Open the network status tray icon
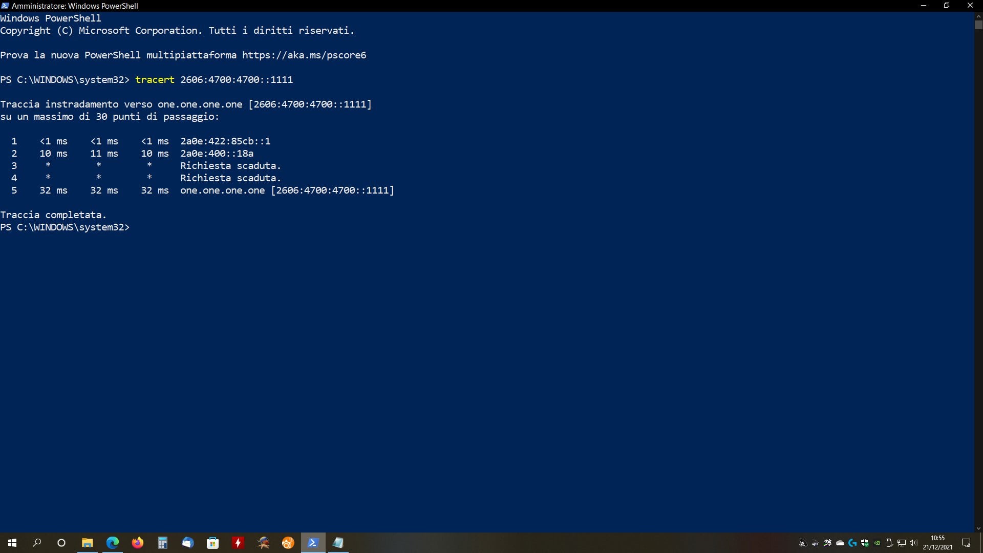Screen dimensions: 983x553 [x=902, y=543]
